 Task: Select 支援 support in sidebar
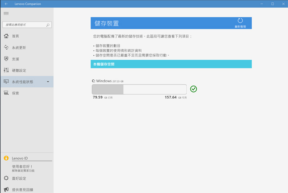pyautogui.click(x=15, y=59)
